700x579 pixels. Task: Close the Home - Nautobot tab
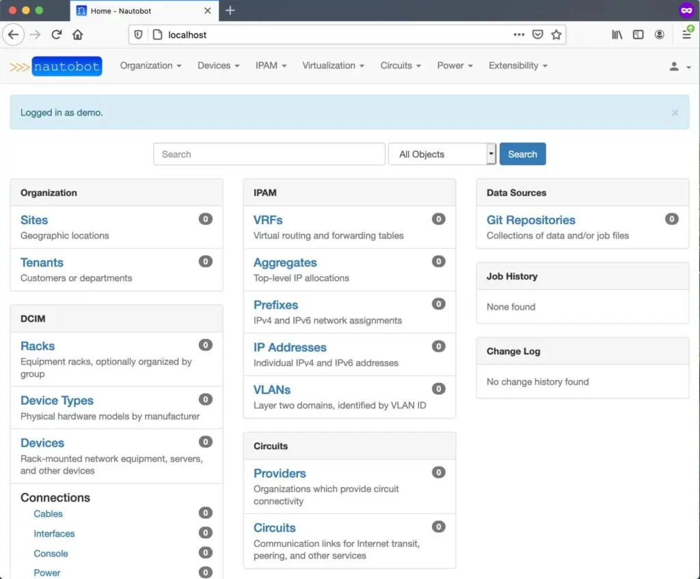(x=208, y=11)
